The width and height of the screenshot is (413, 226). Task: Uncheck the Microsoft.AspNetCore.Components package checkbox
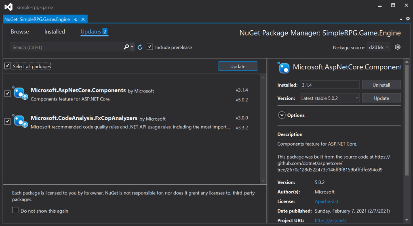tap(7, 94)
